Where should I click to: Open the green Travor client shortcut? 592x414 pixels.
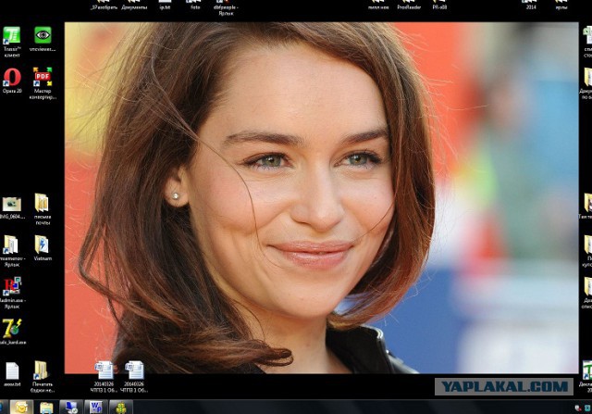coord(12,37)
